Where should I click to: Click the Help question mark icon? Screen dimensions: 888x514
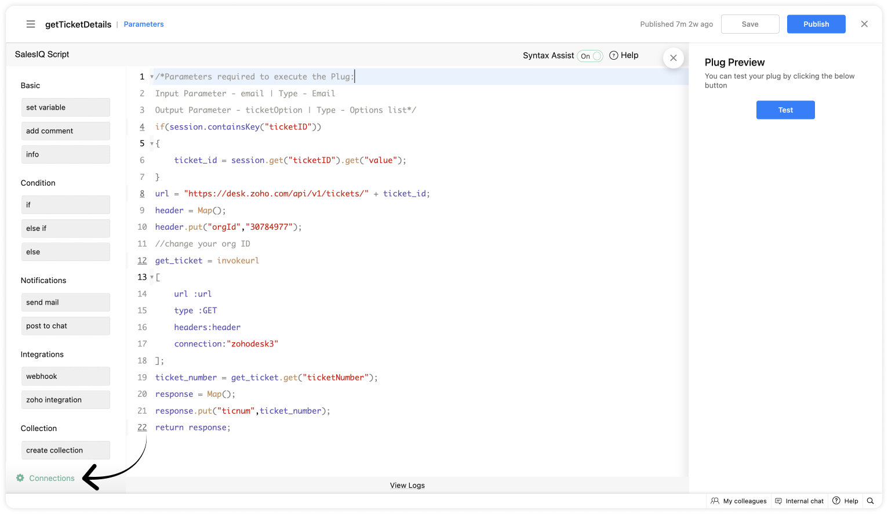point(614,56)
